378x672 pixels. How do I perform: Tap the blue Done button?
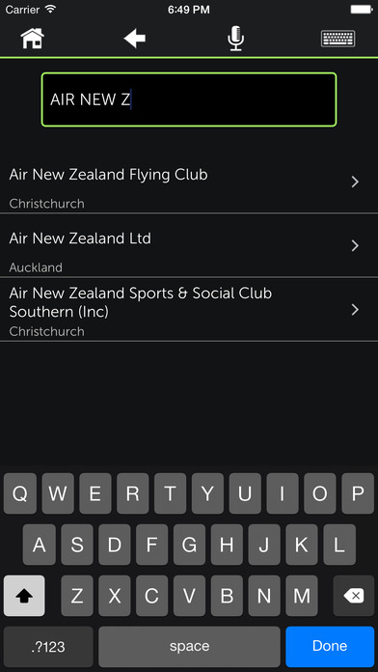[330, 646]
